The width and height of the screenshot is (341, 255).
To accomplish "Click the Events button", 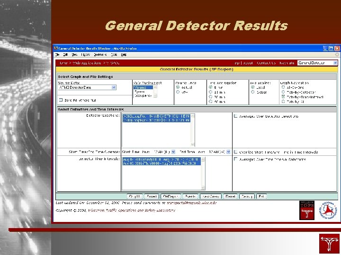I will 190,196.
